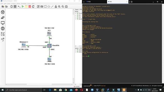Image resolution: width=164 pixels, height=92 pixels.
Task: Open the View menu in GNS3
Action: [9, 4]
